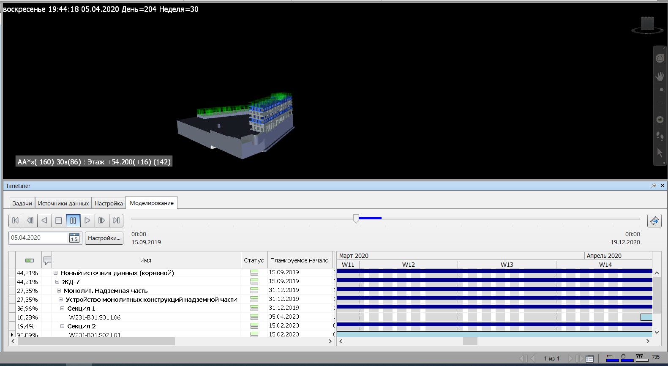668x366 pixels.
Task: Pin the TimeLiner panel
Action: (x=654, y=186)
